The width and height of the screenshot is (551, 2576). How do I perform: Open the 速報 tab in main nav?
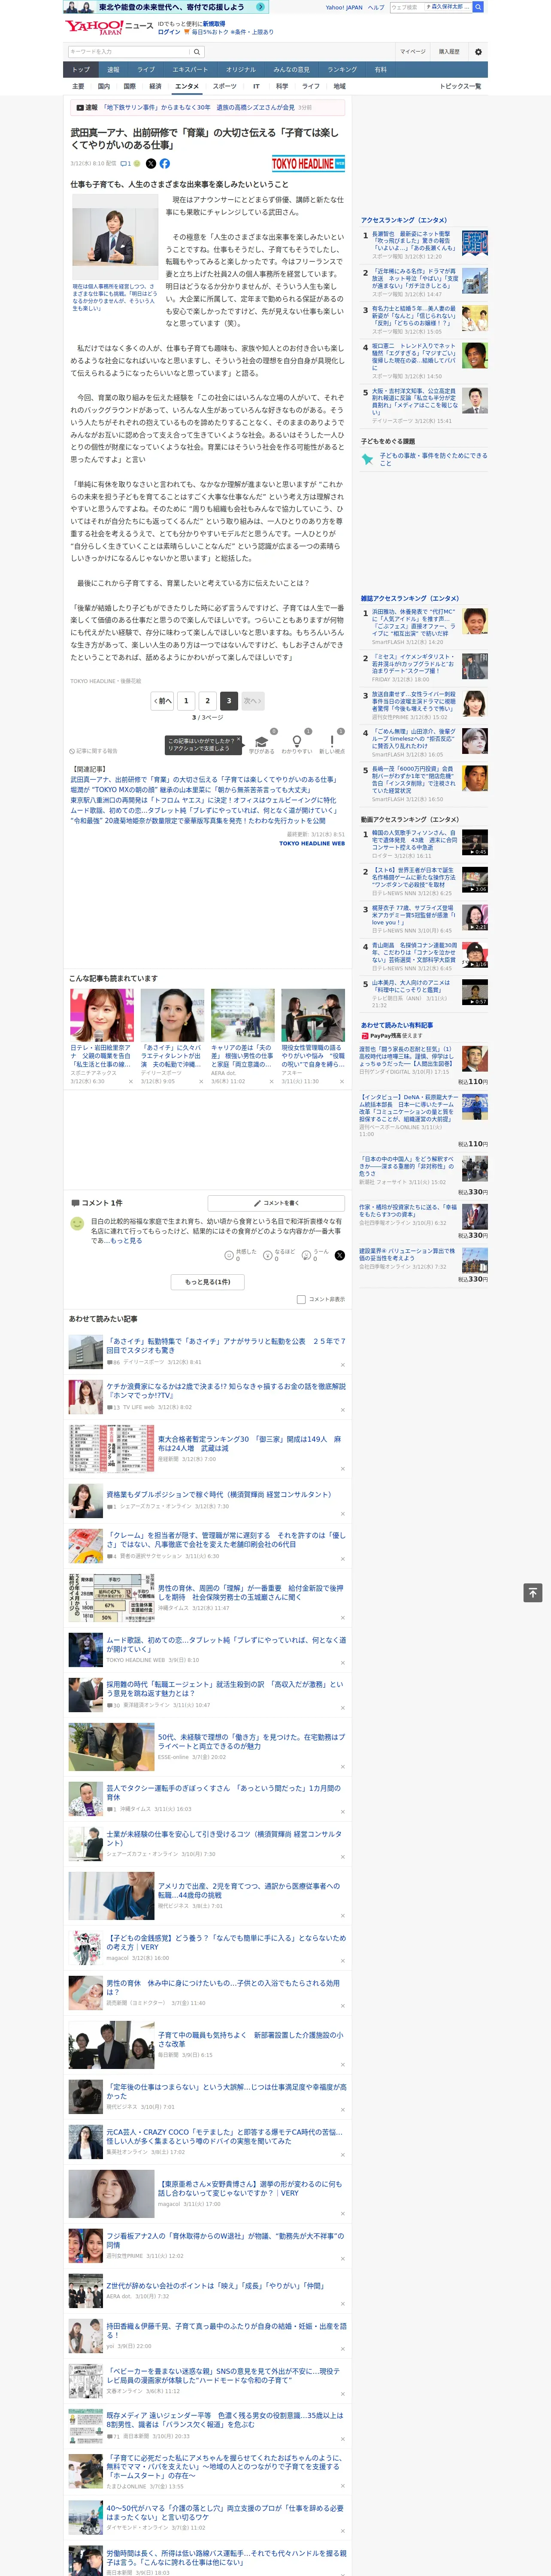(x=113, y=70)
